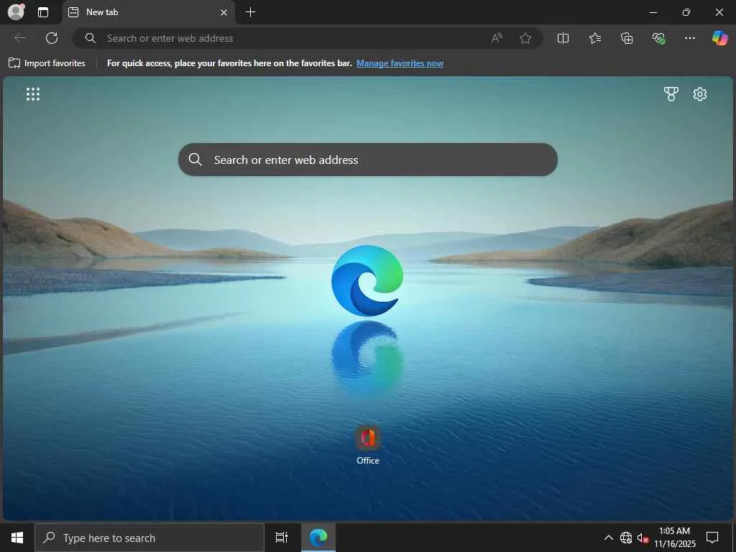Minimize the browser window
736x552 pixels.
click(x=653, y=12)
